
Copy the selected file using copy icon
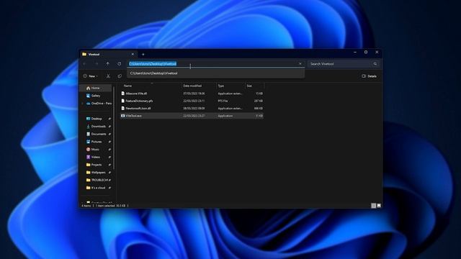(x=120, y=76)
